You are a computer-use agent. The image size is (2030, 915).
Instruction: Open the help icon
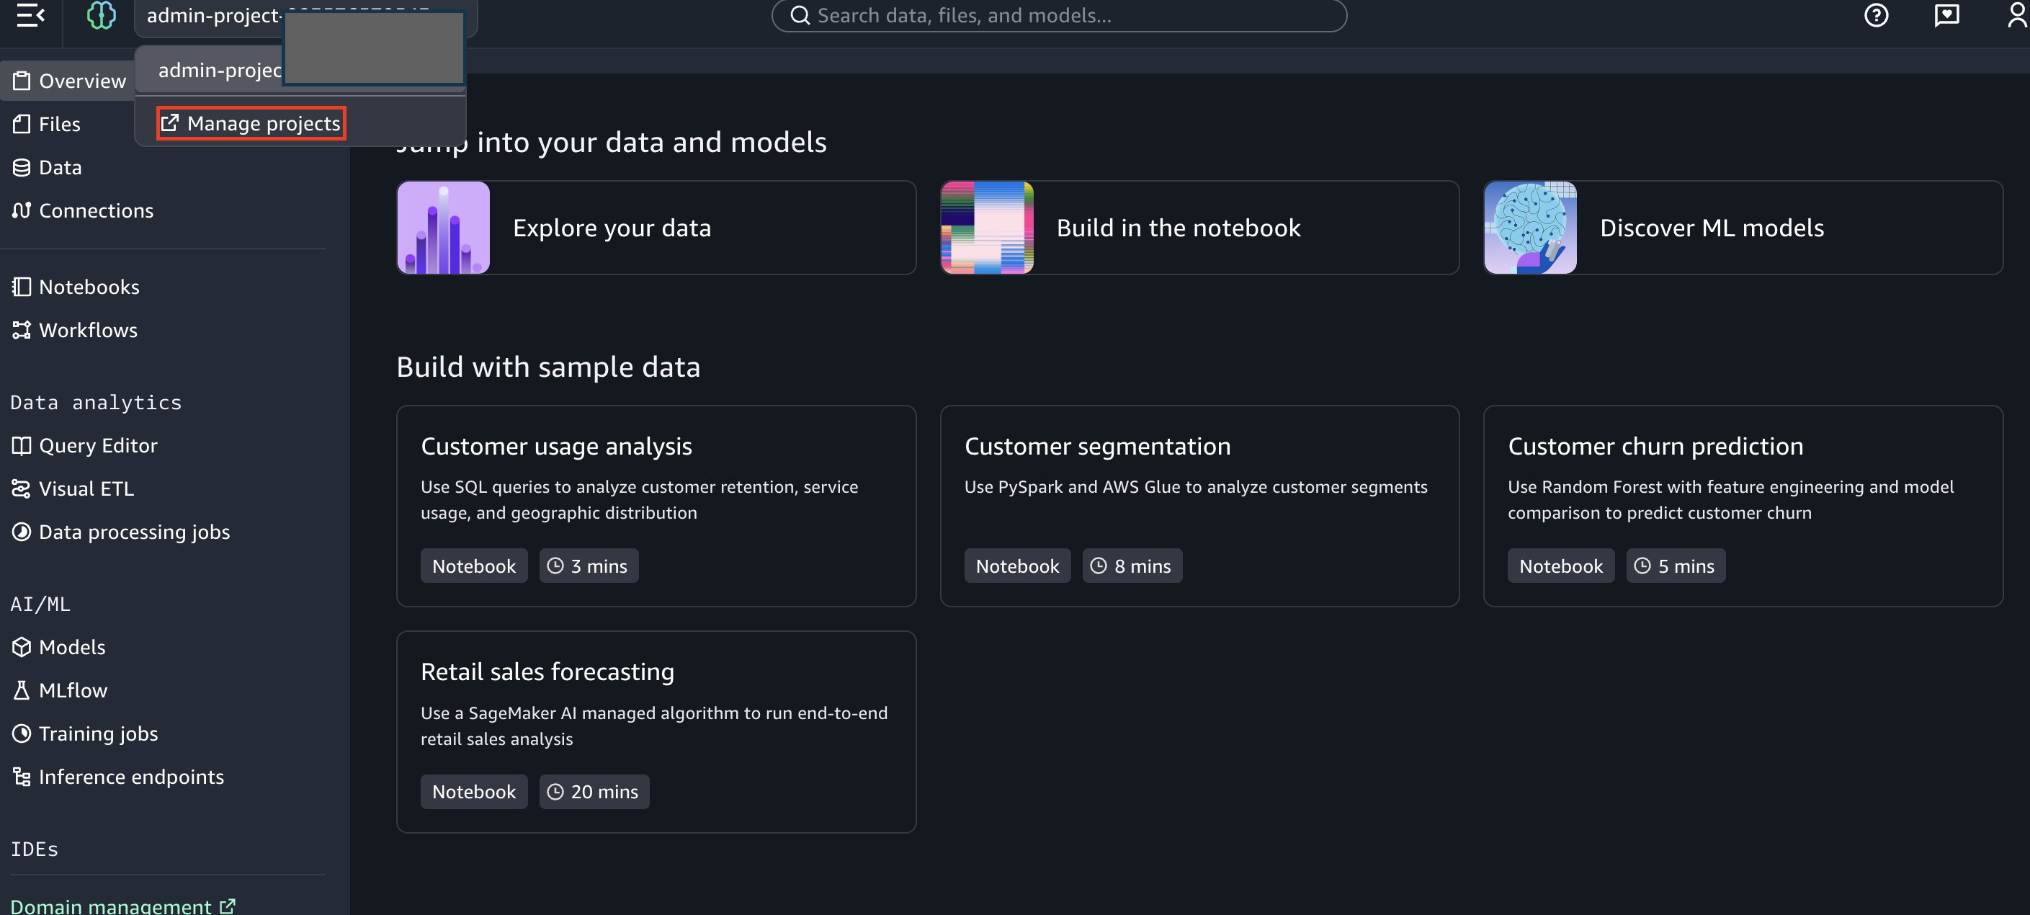(x=1877, y=15)
